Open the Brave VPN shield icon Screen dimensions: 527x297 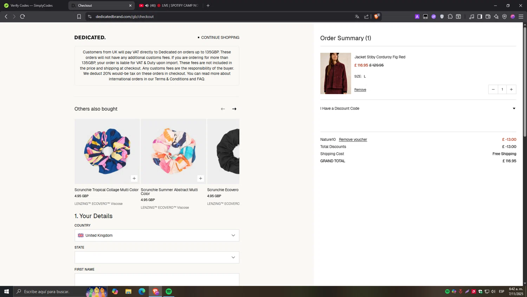pos(505,17)
